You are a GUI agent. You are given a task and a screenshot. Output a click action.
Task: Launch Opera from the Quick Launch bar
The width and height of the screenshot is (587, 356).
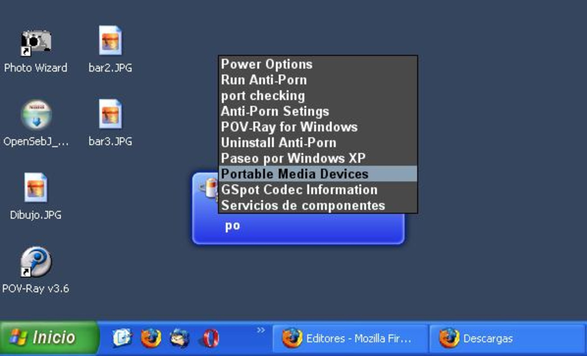[208, 338]
